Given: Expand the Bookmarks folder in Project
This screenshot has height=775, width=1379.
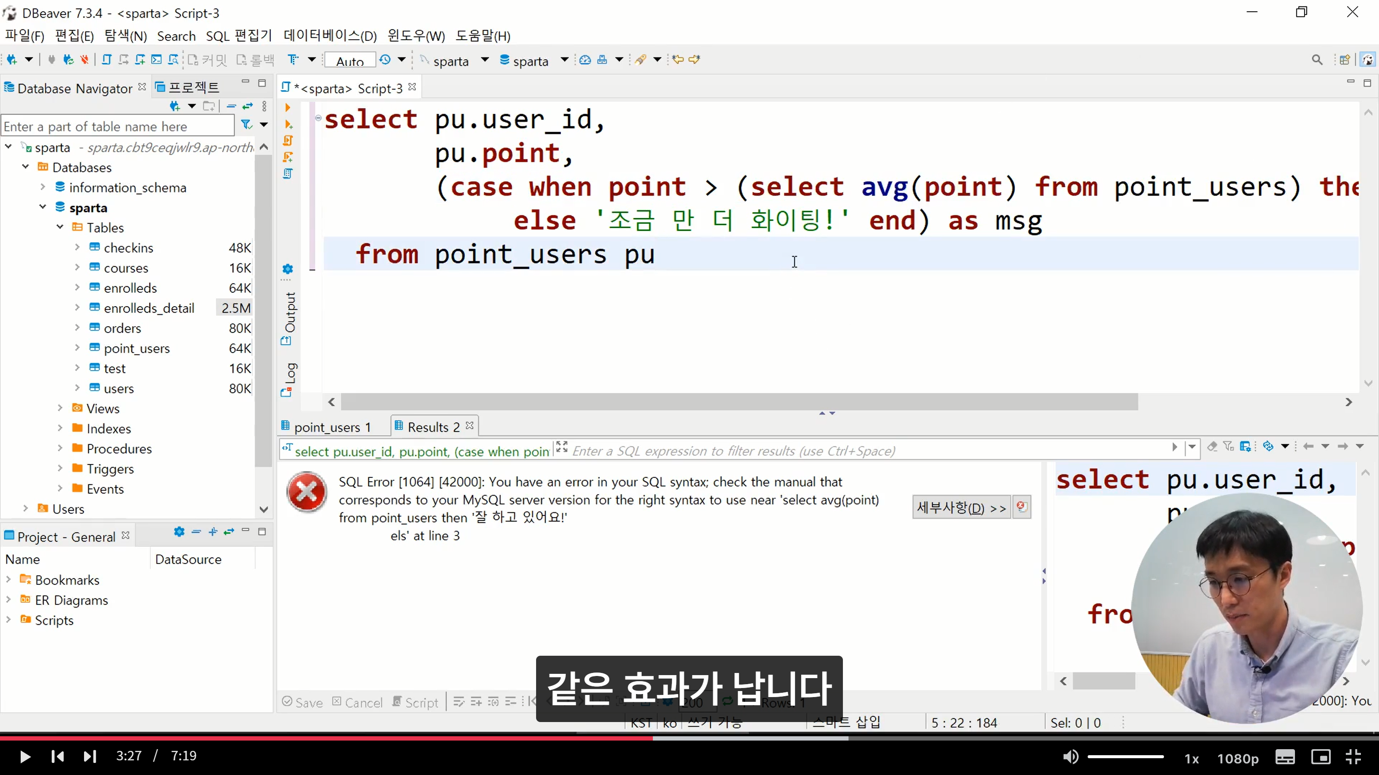Looking at the screenshot, I should click(9, 580).
